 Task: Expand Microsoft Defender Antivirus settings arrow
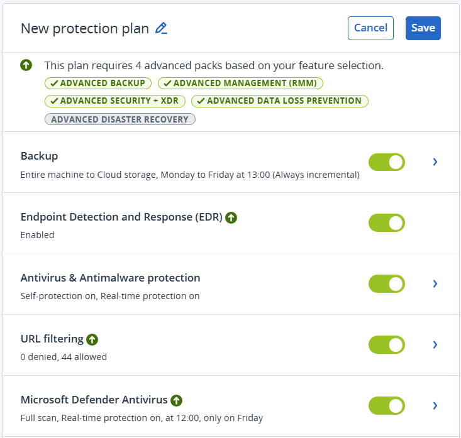point(435,406)
